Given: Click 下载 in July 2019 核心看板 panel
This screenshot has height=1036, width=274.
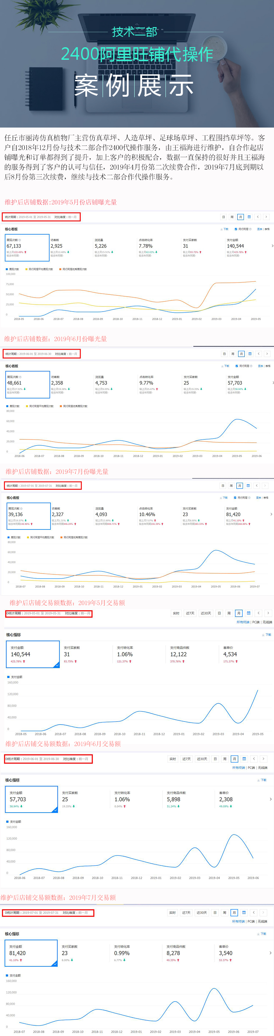Looking at the screenshot, I should point(224,497).
